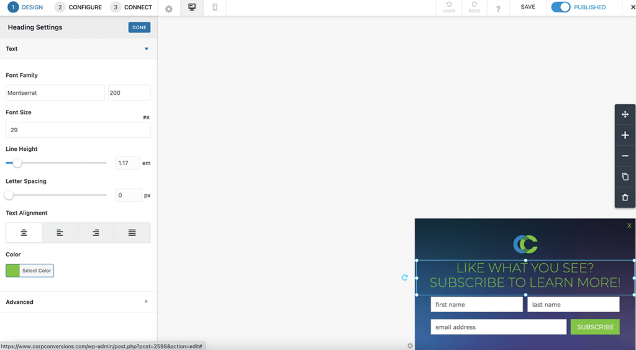Click the Font Size input field
Image resolution: width=636 pixels, height=350 pixels.
click(78, 130)
